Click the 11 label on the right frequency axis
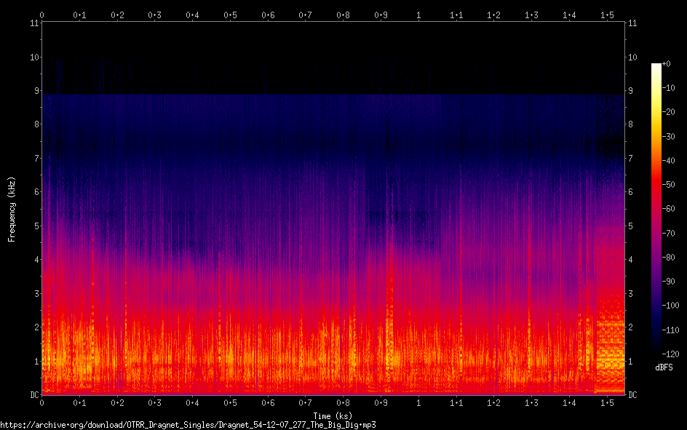 (x=632, y=23)
